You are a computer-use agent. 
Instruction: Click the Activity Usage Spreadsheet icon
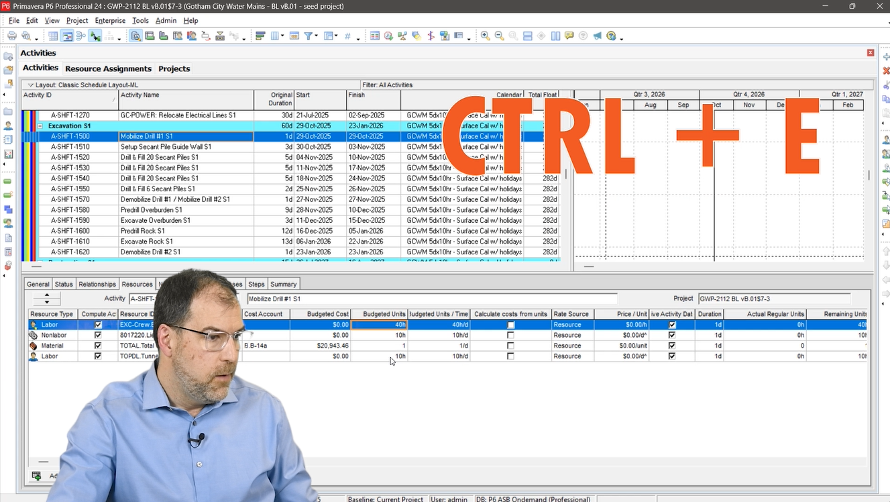point(149,36)
